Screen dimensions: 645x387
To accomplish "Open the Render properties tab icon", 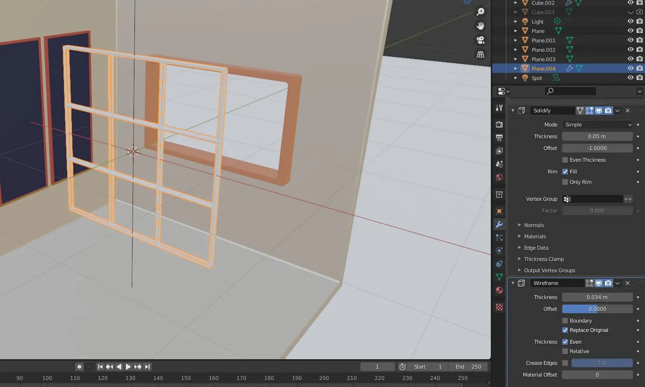I will click(499, 124).
